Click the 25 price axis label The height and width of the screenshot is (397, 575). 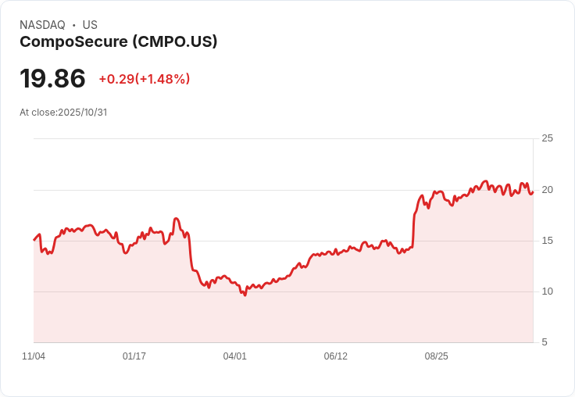[547, 138]
